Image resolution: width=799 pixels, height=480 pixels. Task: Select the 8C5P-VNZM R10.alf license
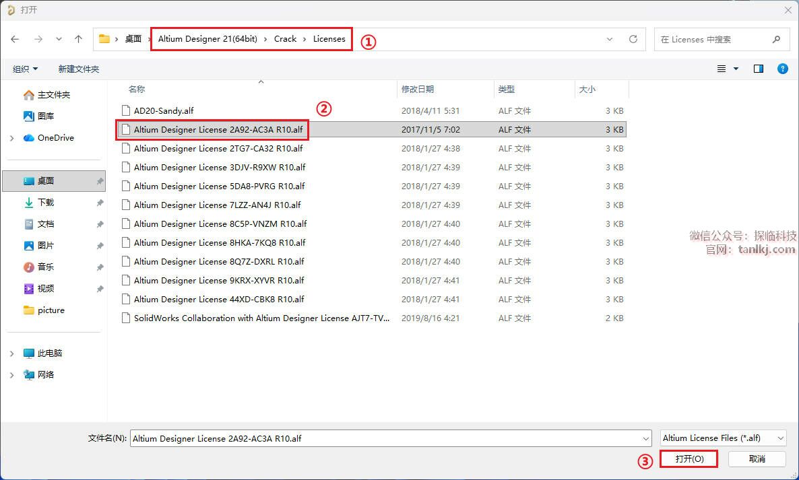pos(371,224)
